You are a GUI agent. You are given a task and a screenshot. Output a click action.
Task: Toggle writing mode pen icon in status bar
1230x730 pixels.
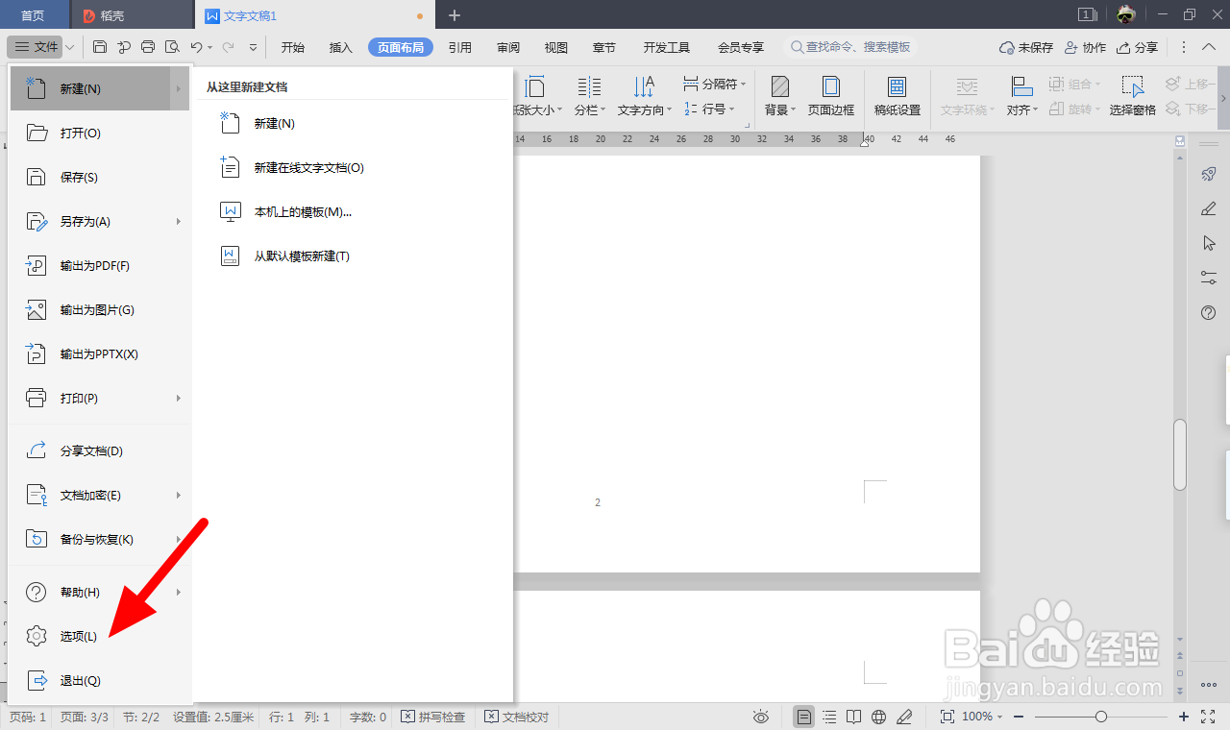coord(903,717)
